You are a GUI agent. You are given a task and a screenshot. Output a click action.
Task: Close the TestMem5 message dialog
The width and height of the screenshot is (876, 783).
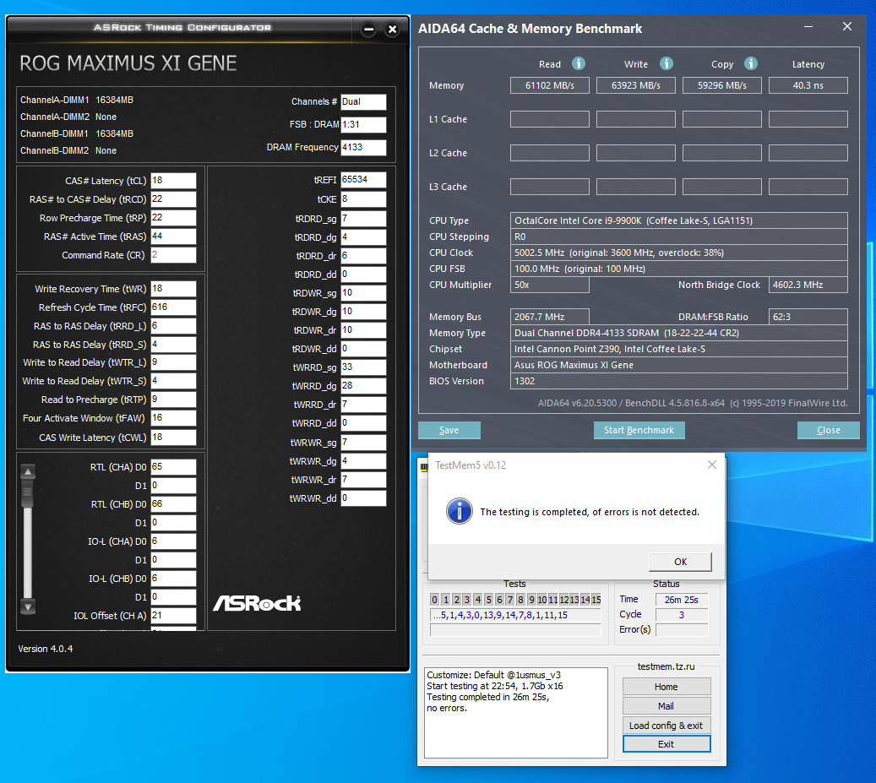[x=712, y=465]
